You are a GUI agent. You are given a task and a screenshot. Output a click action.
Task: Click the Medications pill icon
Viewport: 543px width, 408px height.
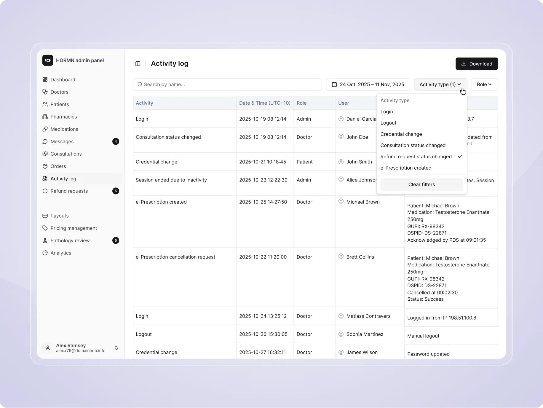pyautogui.click(x=45, y=129)
